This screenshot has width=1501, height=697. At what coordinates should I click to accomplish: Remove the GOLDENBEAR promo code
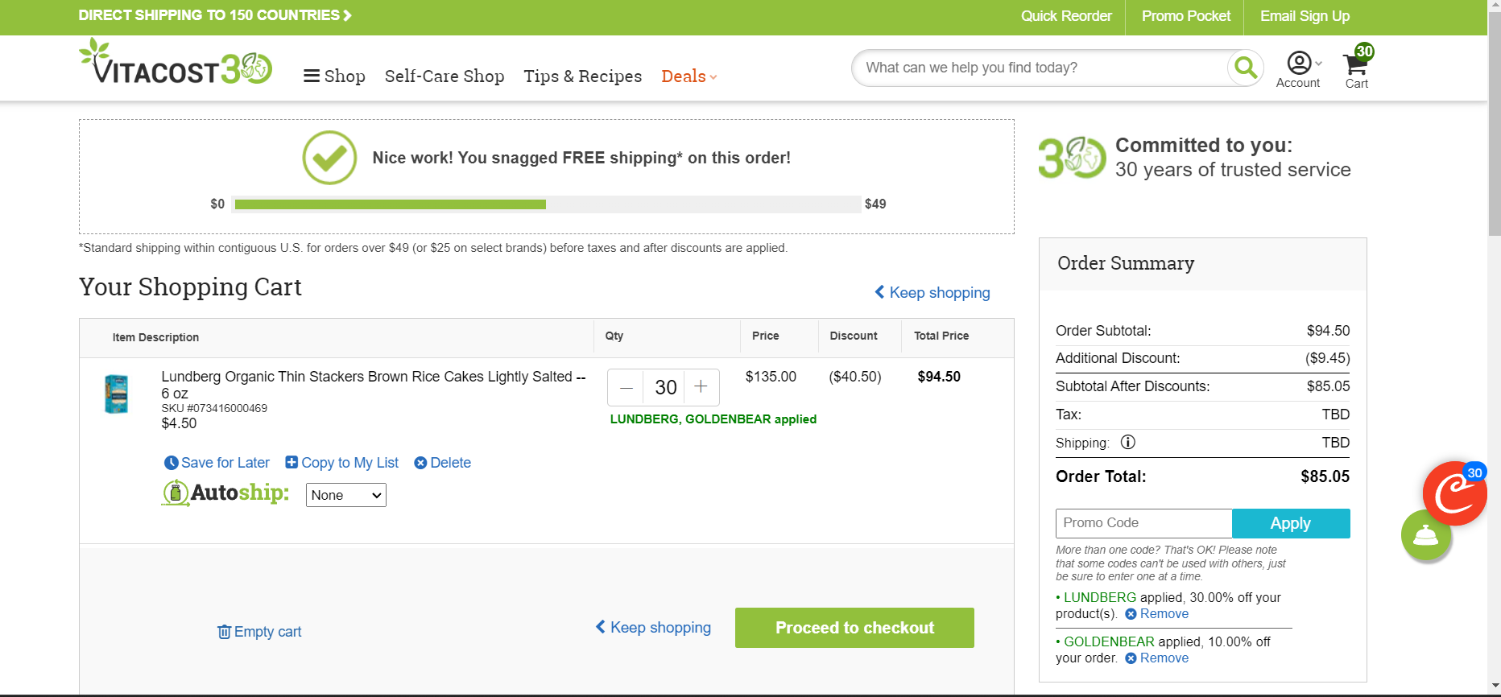(1157, 658)
